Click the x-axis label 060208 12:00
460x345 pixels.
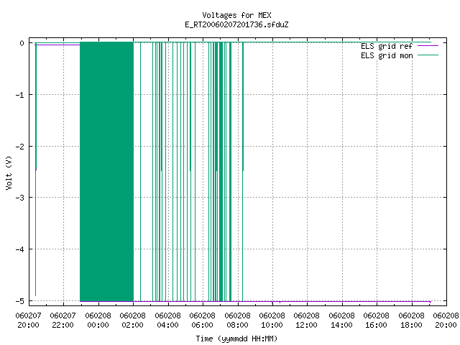(307, 321)
